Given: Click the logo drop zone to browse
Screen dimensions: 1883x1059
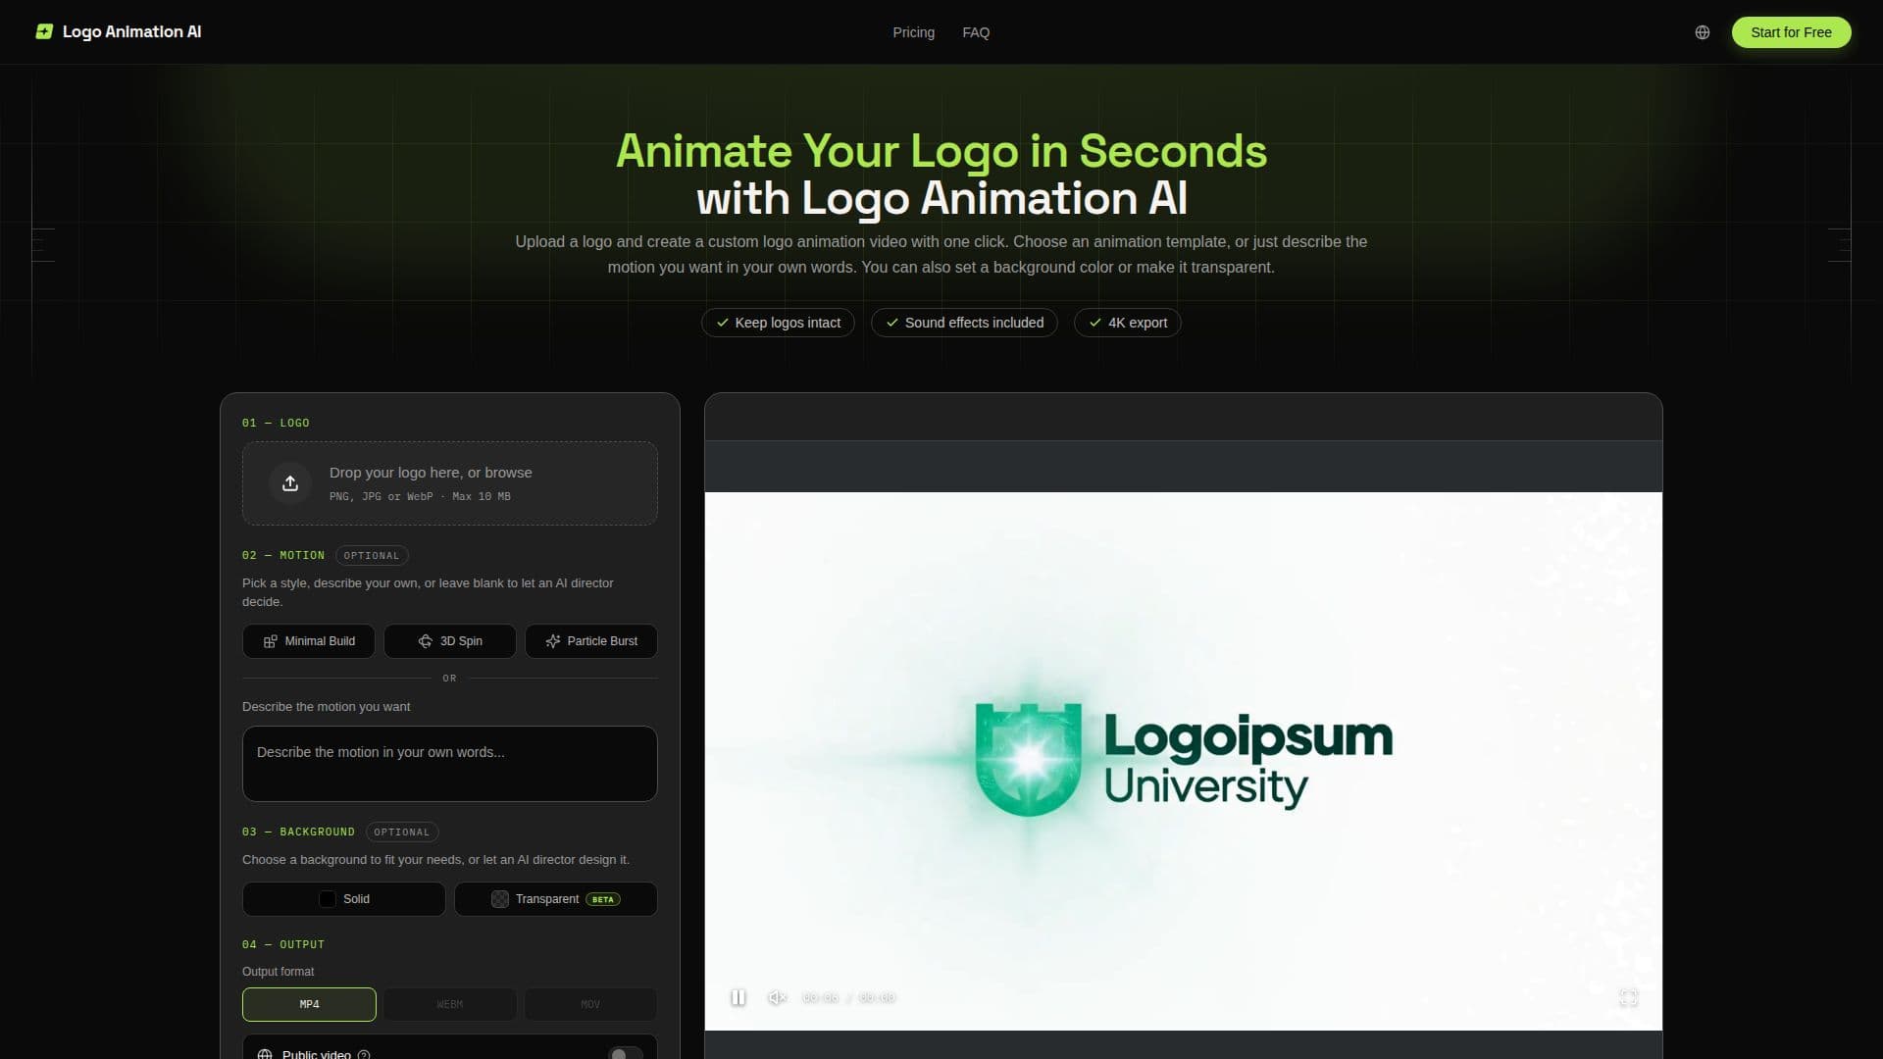Looking at the screenshot, I should coord(450,483).
